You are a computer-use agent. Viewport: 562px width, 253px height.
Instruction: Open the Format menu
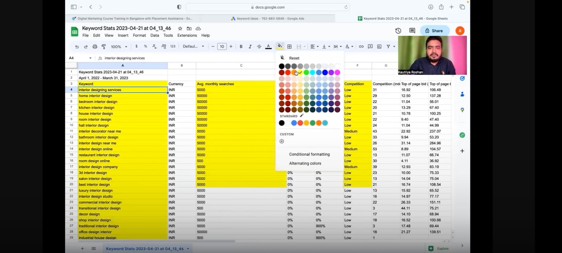coord(139,35)
